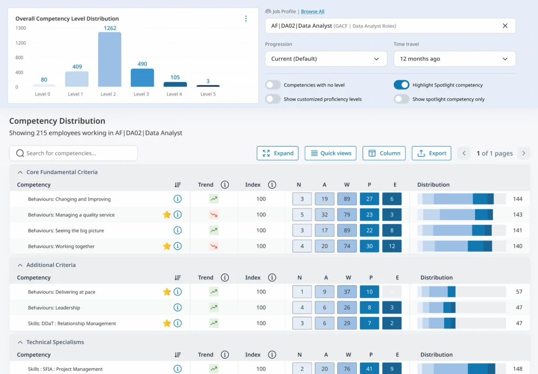Open info for Changing and Improving competency
Viewport: 538px width, 374px height.
178,199
